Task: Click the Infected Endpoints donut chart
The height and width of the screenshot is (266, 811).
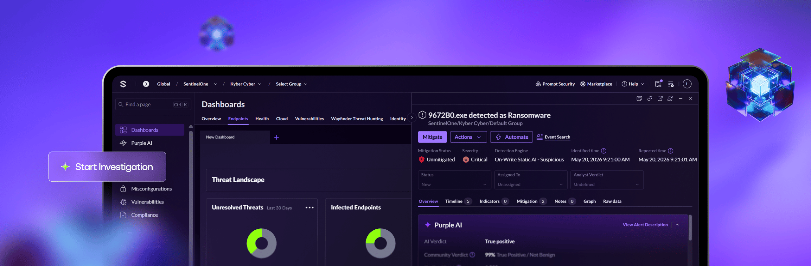Action: tap(380, 243)
